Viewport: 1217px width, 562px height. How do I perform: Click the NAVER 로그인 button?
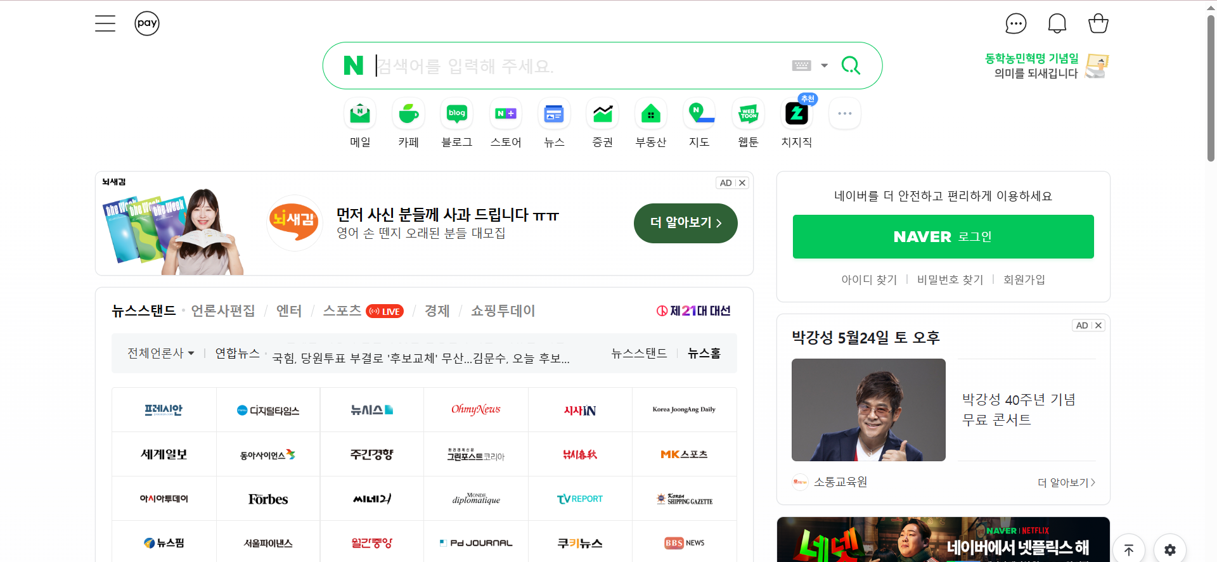tap(943, 236)
